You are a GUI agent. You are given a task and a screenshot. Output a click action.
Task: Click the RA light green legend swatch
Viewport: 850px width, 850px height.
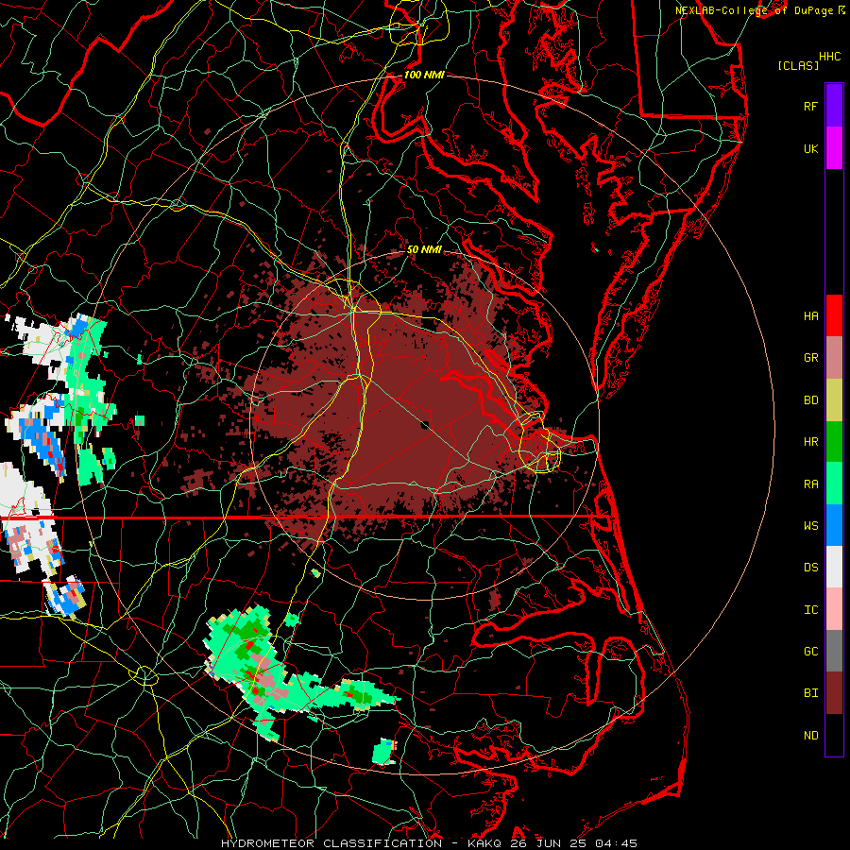[834, 484]
